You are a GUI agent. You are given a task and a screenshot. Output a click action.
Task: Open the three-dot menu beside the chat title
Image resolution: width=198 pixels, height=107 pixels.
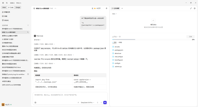click(x=55, y=8)
